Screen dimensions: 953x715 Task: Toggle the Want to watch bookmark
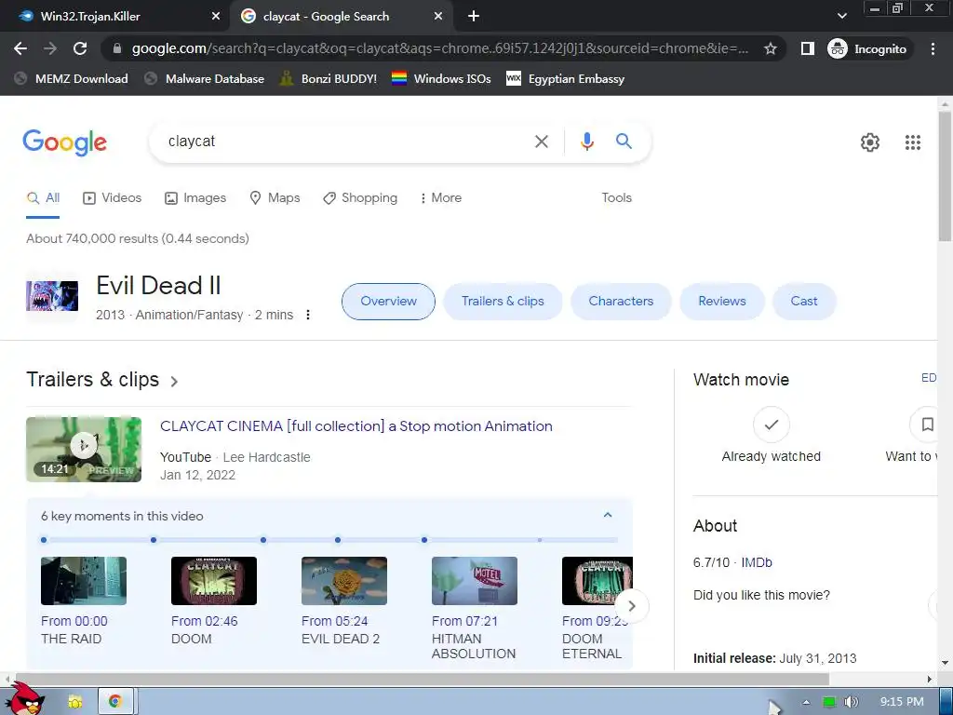point(926,425)
